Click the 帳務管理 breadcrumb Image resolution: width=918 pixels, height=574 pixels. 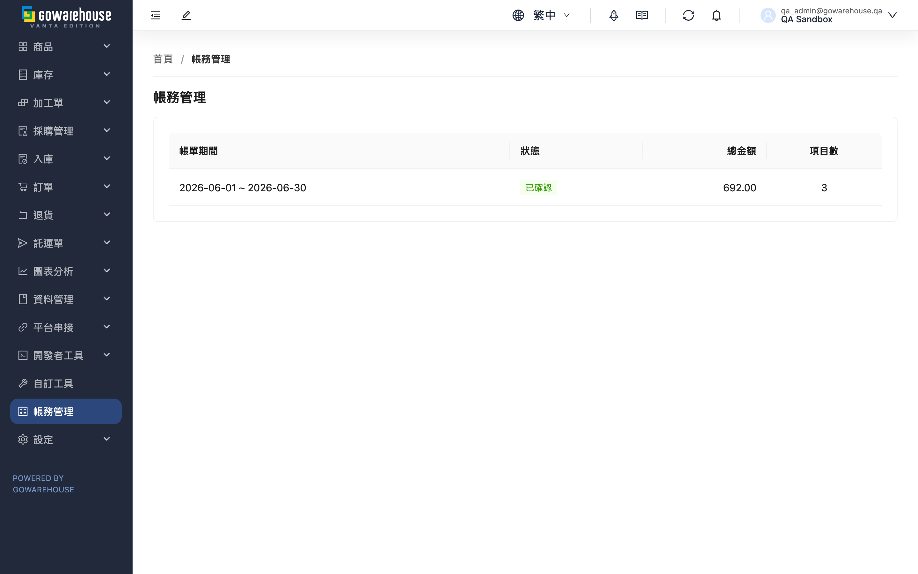[x=211, y=59]
